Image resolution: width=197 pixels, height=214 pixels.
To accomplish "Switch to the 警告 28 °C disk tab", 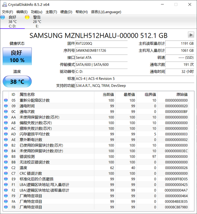I will point(37,21).
